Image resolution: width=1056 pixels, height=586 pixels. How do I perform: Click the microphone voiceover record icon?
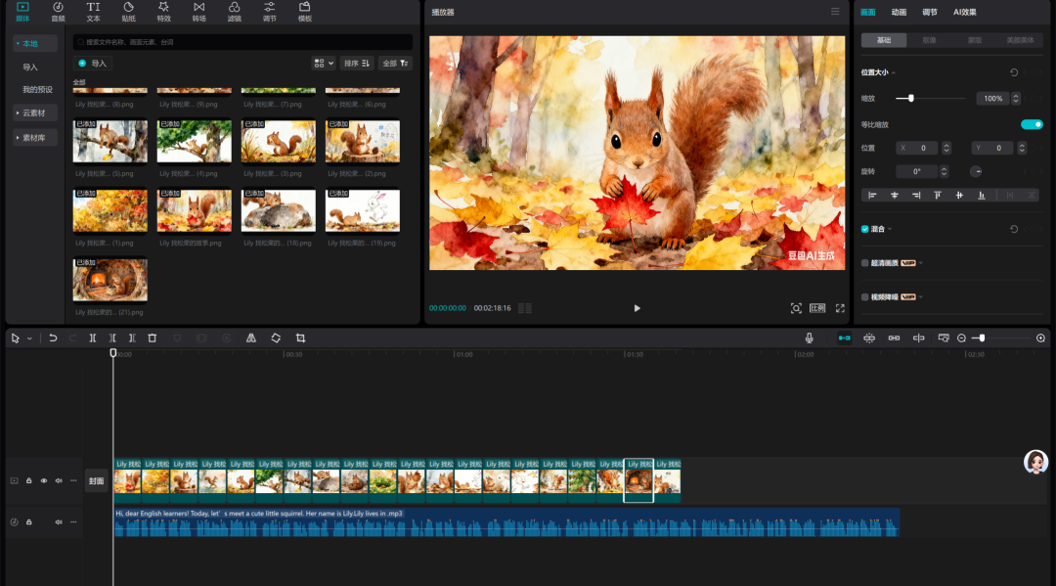pyautogui.click(x=810, y=338)
